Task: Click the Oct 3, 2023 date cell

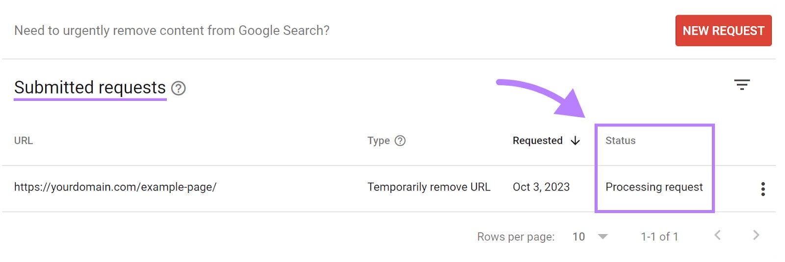Action: click(x=541, y=187)
